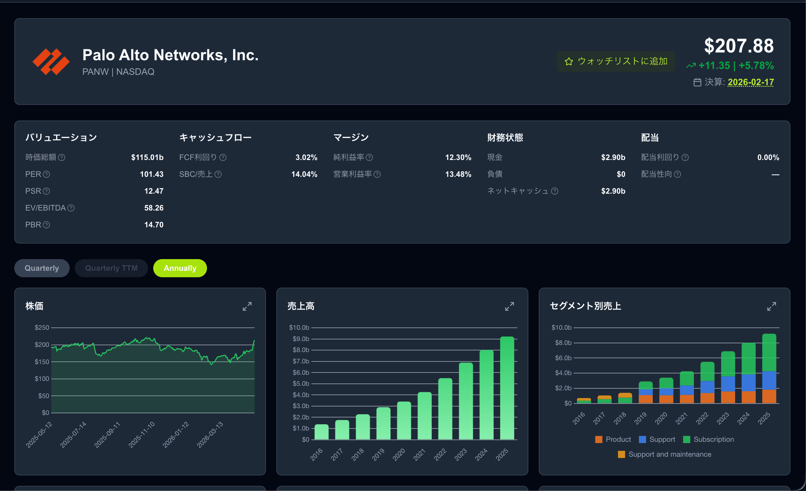Image resolution: width=806 pixels, height=491 pixels.
Task: Click the Palo Alto Networks logo
Action: 51,62
